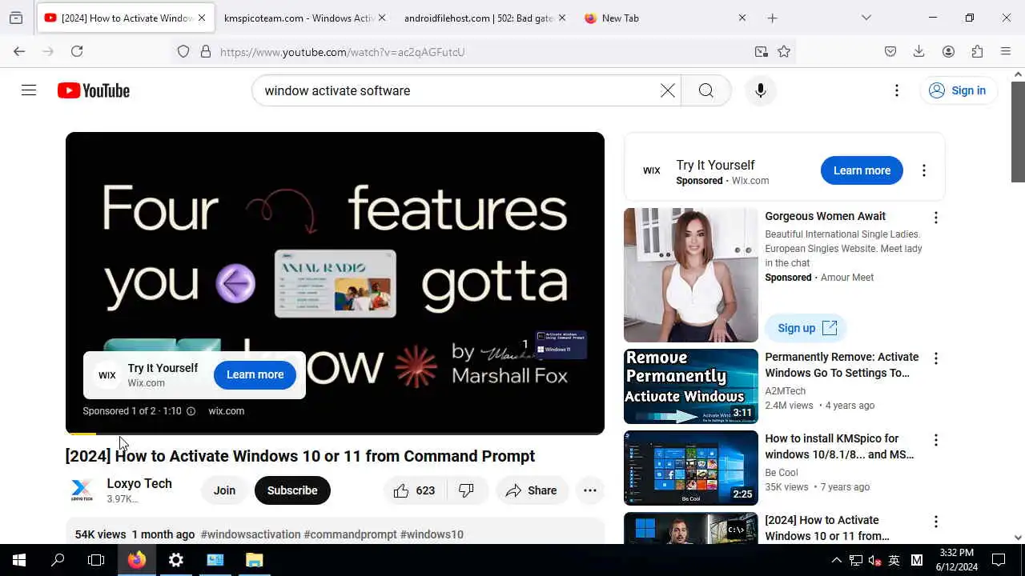Seek on the video progress bar
This screenshot has height=576, width=1025.
(x=335, y=434)
